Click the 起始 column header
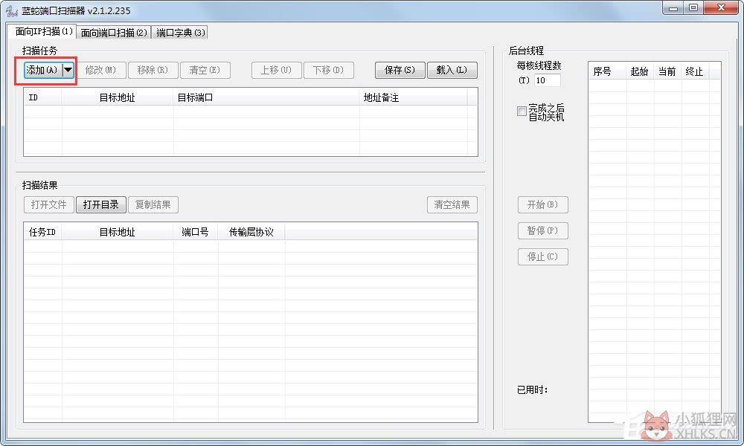Image resolution: width=744 pixels, height=446 pixels. pos(640,71)
